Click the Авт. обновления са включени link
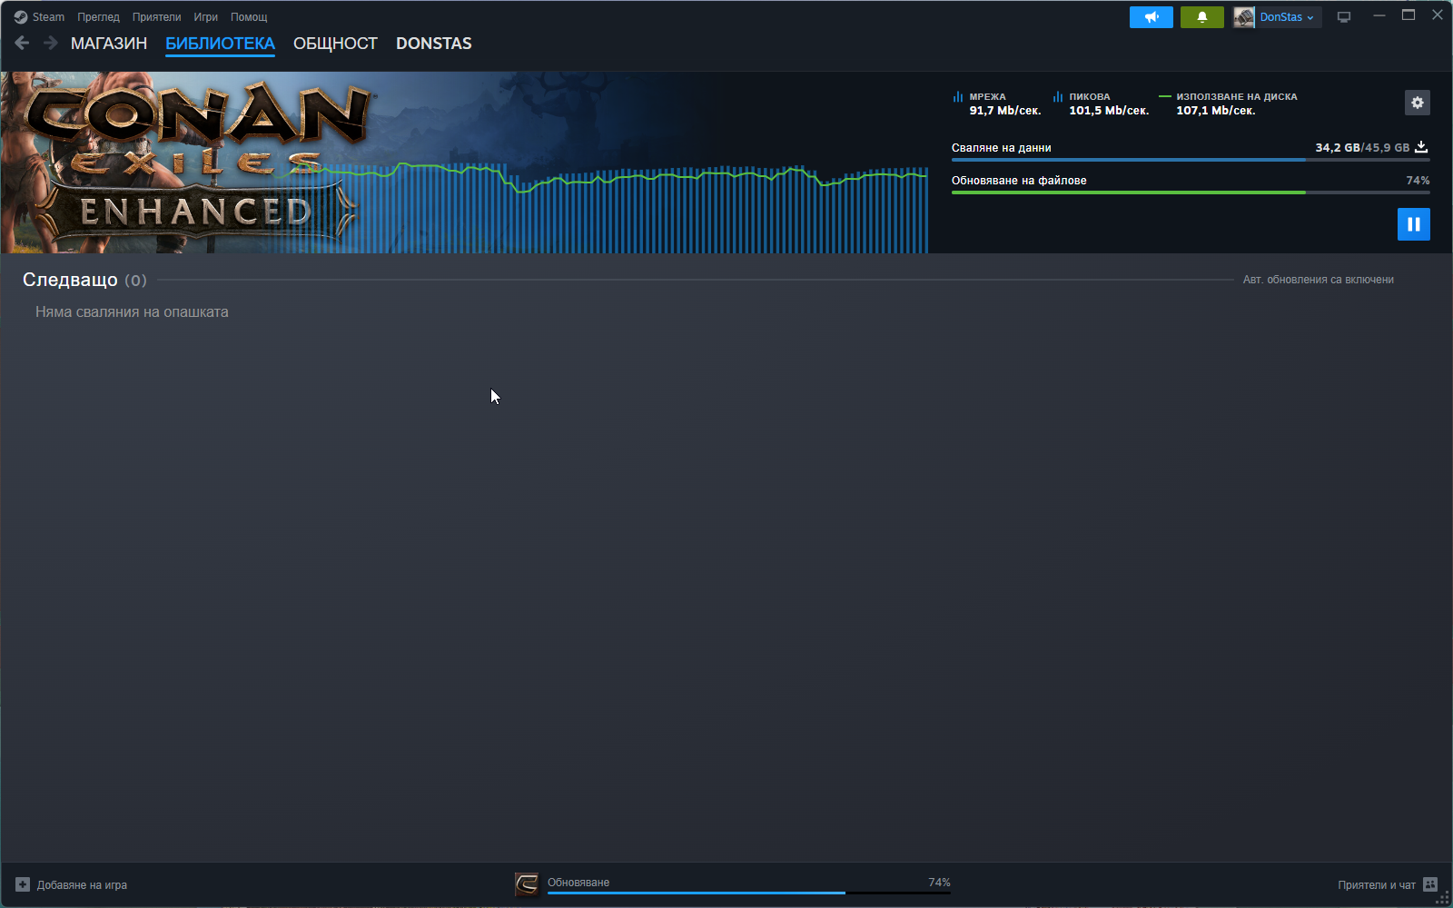 [x=1319, y=280]
